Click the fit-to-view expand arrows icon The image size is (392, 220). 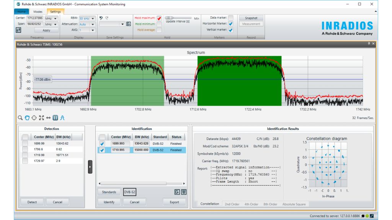tap(41, 118)
